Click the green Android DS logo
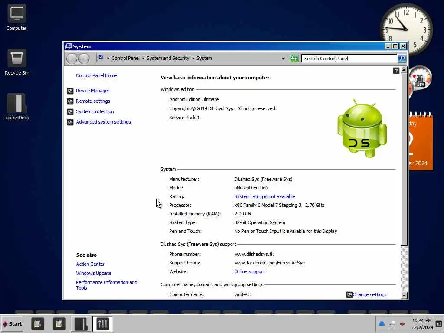The height and width of the screenshot is (333, 444). click(362, 128)
